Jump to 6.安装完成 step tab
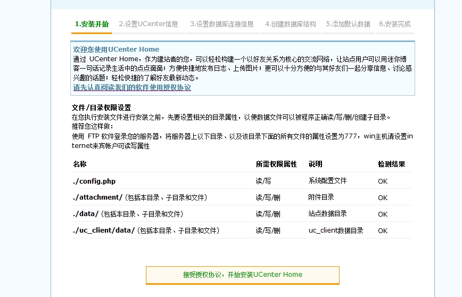462x297 pixels. tap(395, 24)
